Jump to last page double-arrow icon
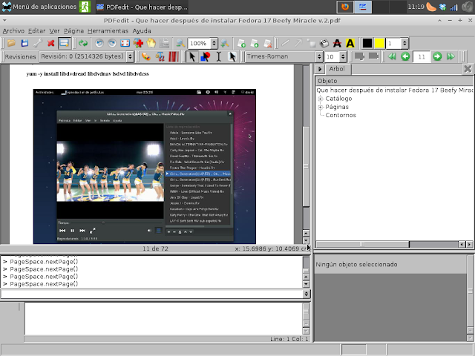The image size is (475, 356). (x=451, y=56)
